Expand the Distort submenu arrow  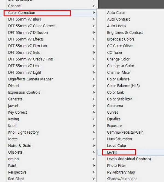(x=94, y=86)
